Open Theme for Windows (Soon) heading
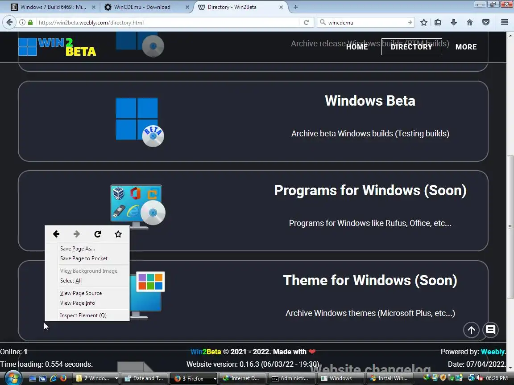The height and width of the screenshot is (385, 514). [370, 280]
